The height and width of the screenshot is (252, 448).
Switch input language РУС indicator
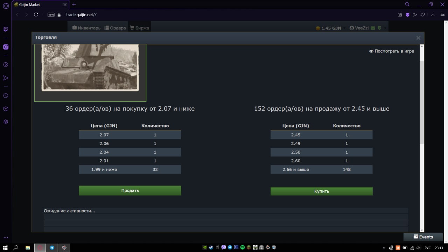click(427, 247)
